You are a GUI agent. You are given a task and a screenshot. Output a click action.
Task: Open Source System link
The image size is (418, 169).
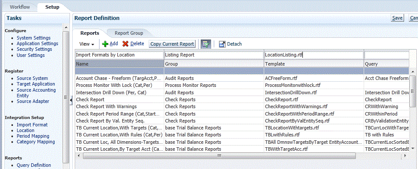32,78
